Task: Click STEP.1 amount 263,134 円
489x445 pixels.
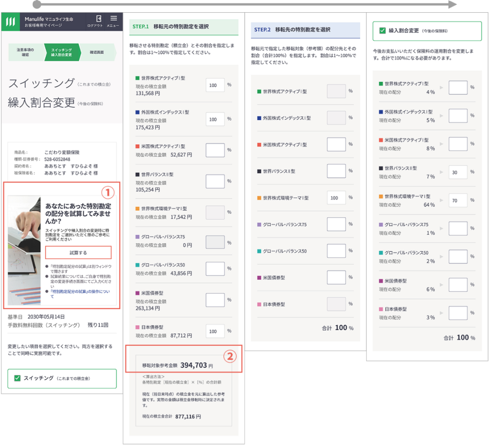Action: [148, 309]
